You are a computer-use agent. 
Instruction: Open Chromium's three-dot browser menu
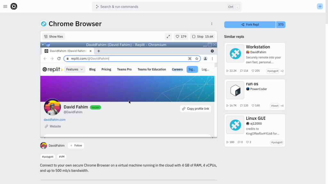[212, 58]
